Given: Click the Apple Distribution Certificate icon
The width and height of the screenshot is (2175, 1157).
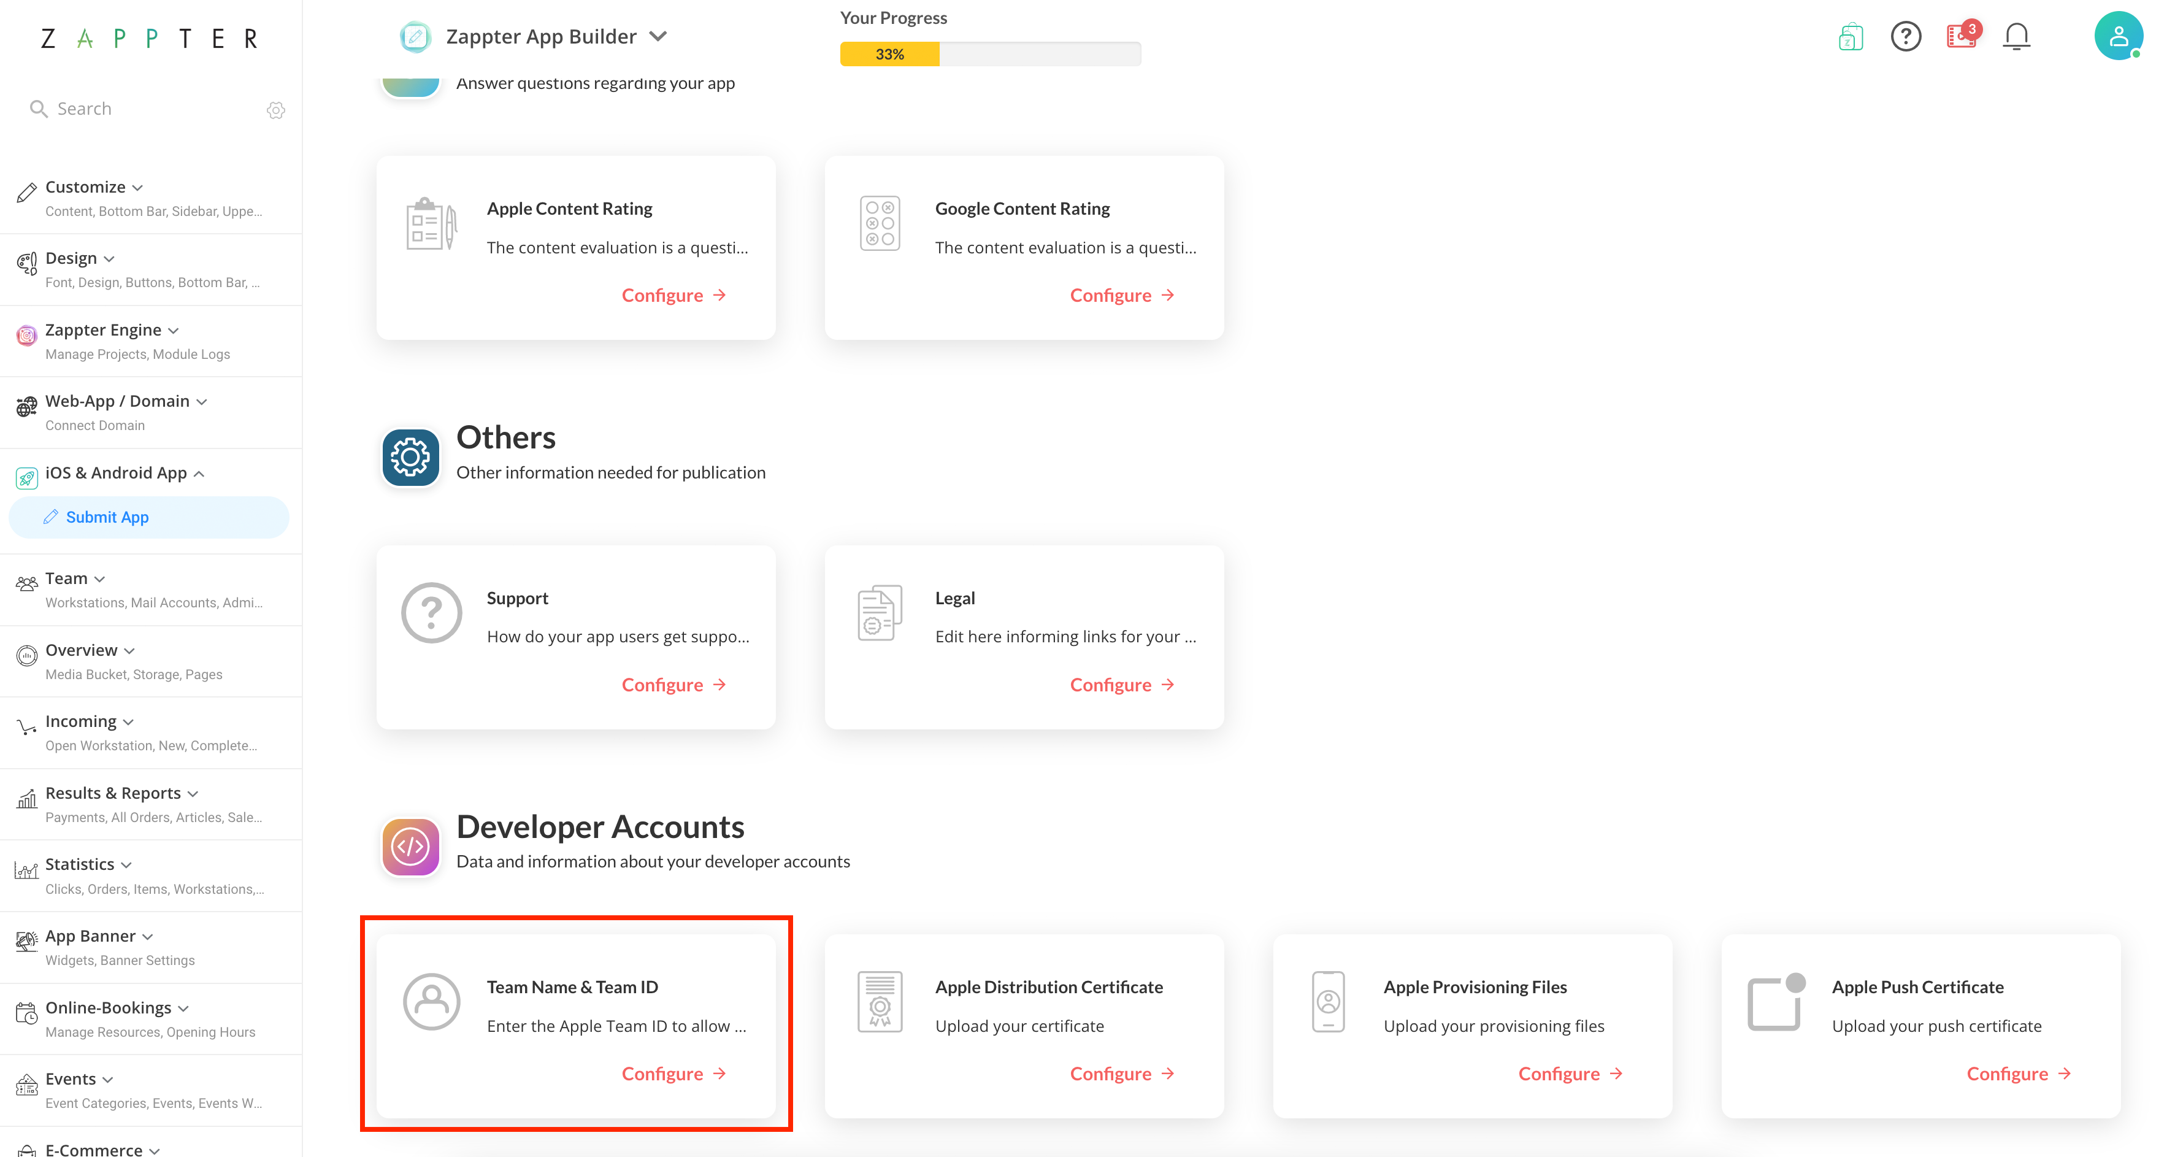Looking at the screenshot, I should coord(880,1002).
